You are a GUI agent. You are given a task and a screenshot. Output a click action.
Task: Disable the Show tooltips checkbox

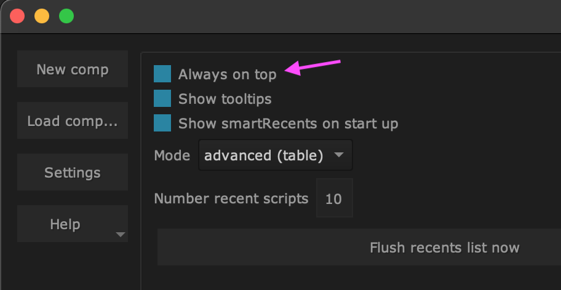tap(162, 99)
